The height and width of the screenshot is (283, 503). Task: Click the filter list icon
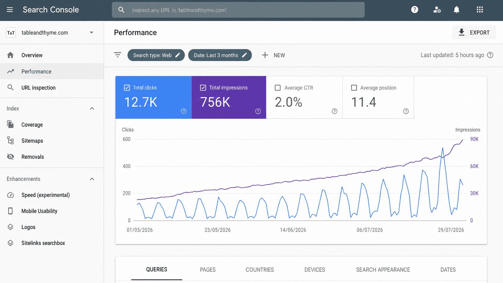[x=118, y=55]
